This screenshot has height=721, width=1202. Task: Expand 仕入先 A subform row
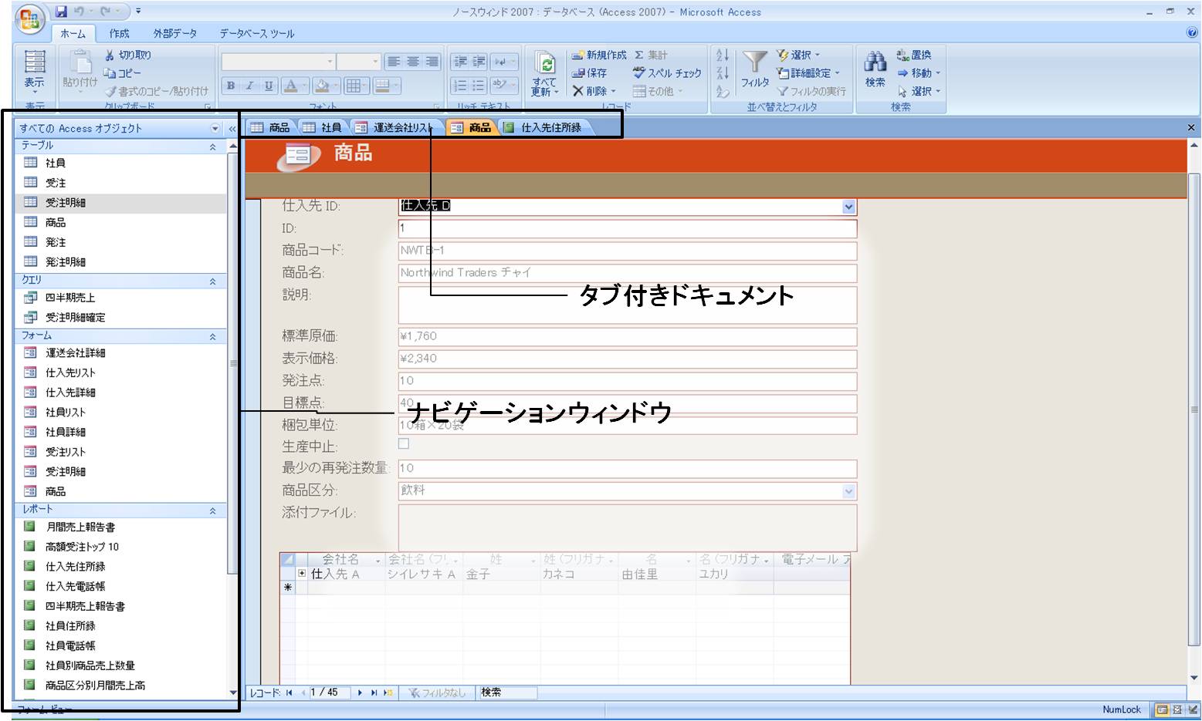point(302,574)
